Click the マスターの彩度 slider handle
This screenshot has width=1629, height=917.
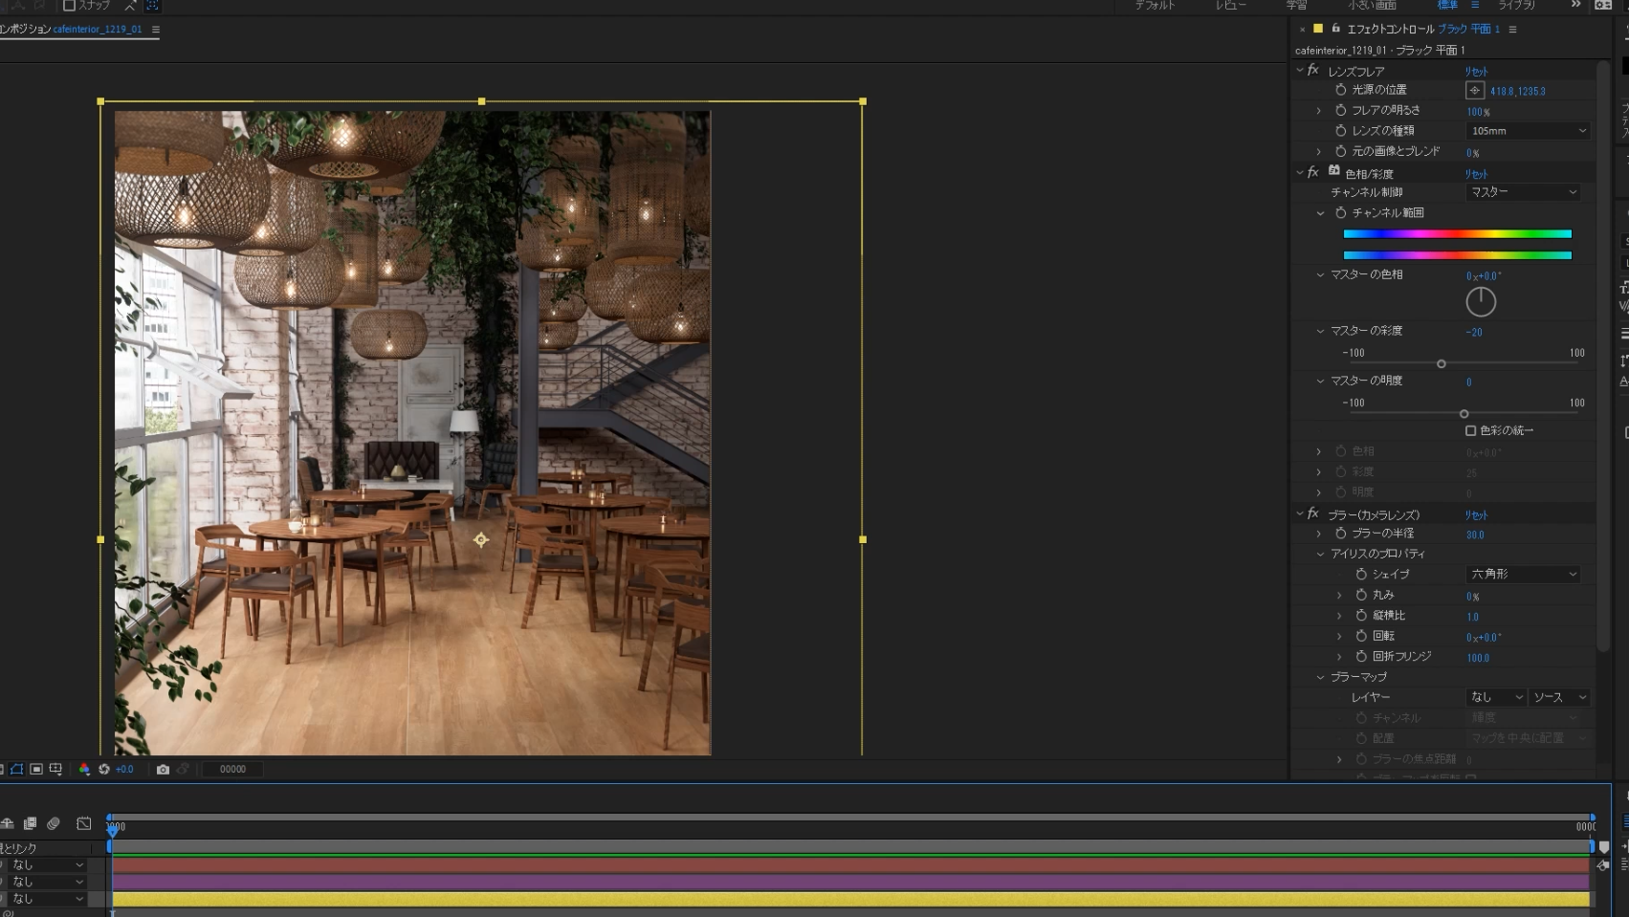click(x=1441, y=364)
